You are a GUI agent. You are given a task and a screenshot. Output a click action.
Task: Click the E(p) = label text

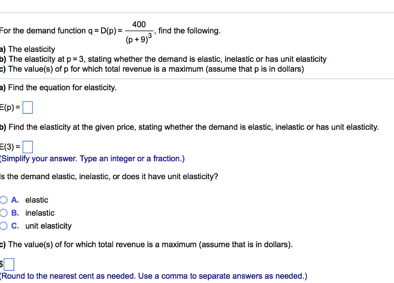[9, 107]
